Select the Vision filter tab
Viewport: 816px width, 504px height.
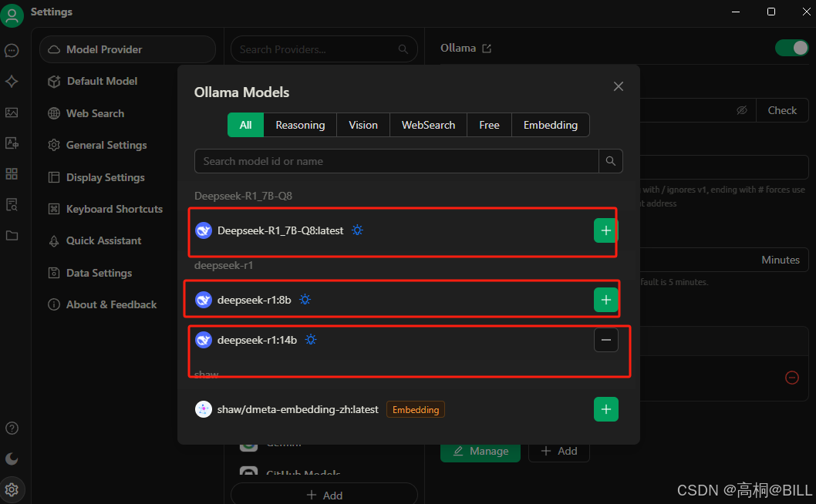pos(363,125)
